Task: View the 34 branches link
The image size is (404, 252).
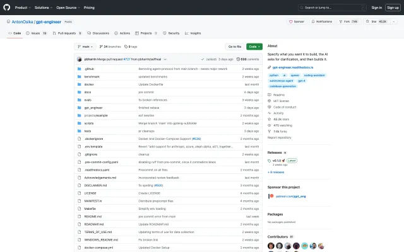Action: (110, 47)
